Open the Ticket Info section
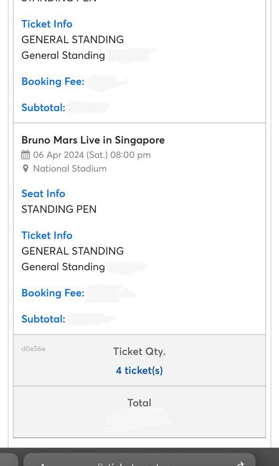The image size is (279, 466). click(x=47, y=235)
